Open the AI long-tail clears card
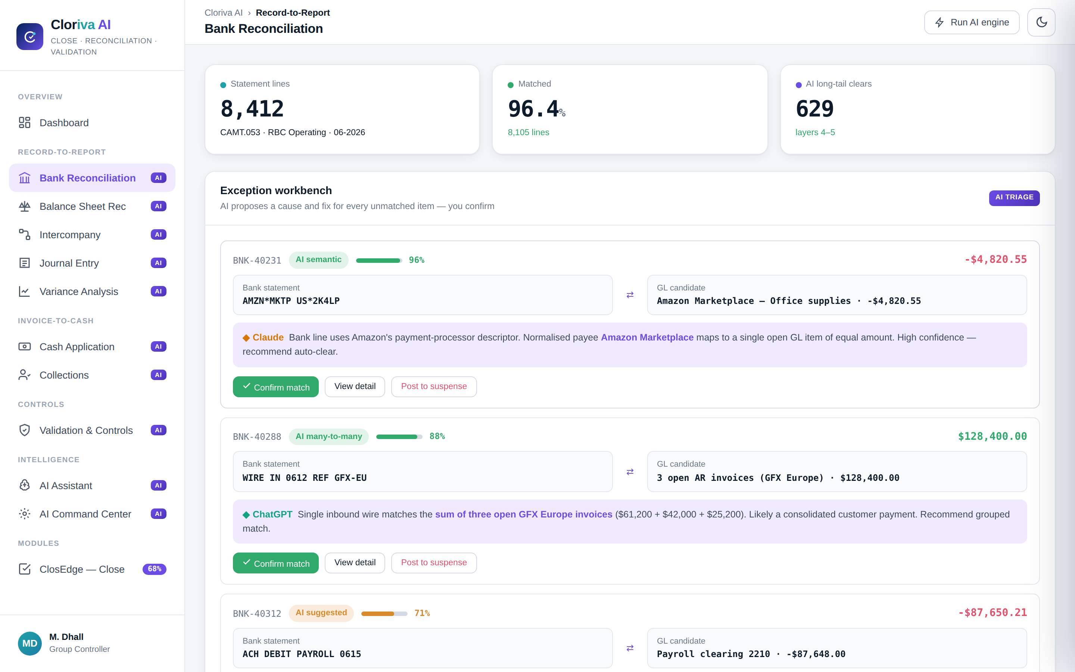The height and width of the screenshot is (672, 1075). point(918,110)
